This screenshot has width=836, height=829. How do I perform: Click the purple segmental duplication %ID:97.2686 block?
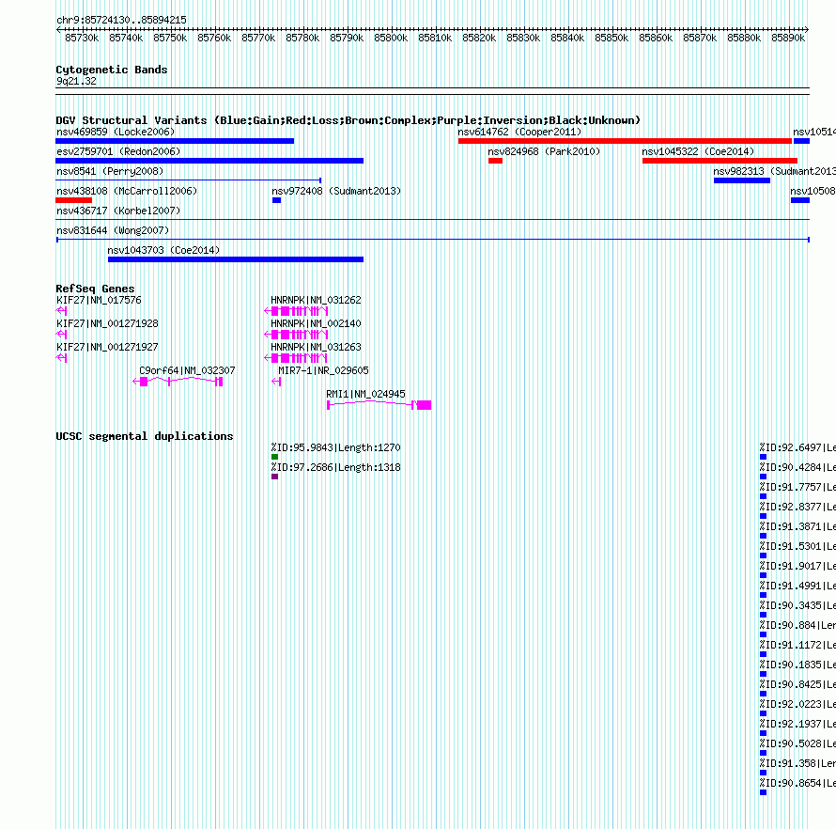coord(274,477)
